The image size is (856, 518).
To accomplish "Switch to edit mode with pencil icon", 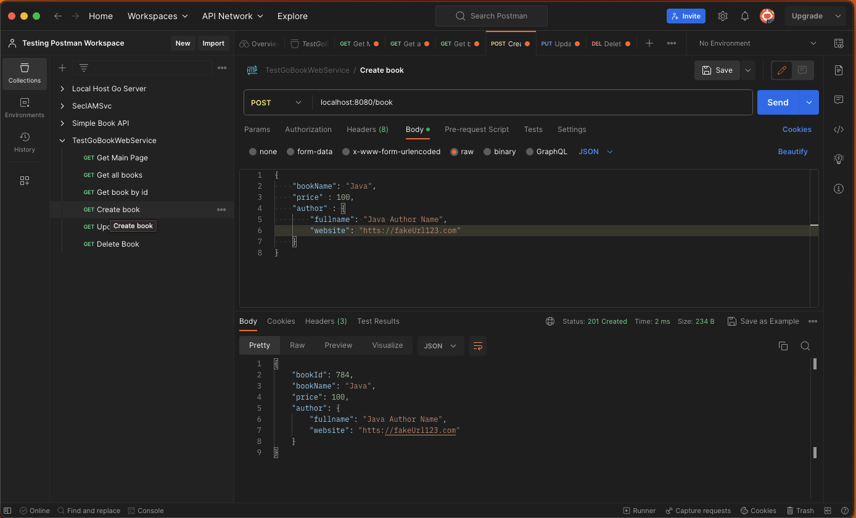I will point(782,70).
